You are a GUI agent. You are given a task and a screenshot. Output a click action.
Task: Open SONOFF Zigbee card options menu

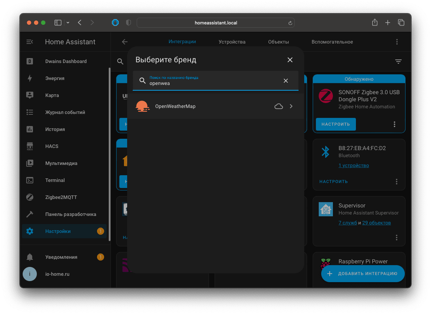tap(395, 124)
